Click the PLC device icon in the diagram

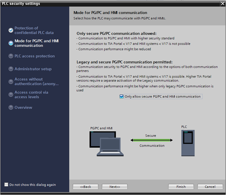tap(188, 143)
